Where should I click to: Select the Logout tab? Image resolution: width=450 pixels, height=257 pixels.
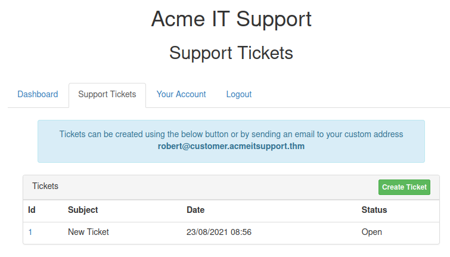(239, 94)
